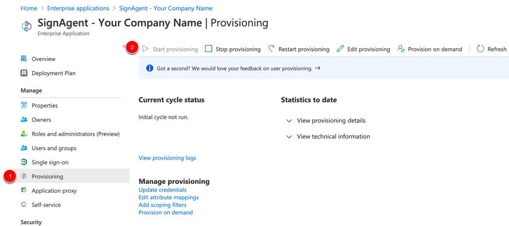Click the blue info icon in feedback banner
The width and height of the screenshot is (509, 226).
[x=149, y=68]
